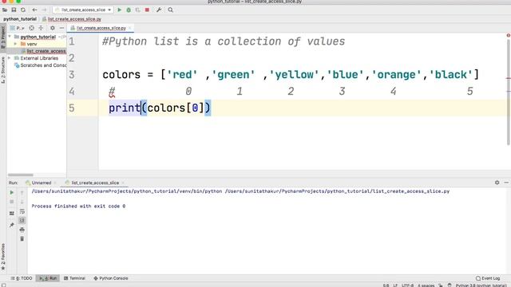Image resolution: width=511 pixels, height=287 pixels.
Task: Close list_create_access_slice.py editor tab
Action: click(x=130, y=28)
